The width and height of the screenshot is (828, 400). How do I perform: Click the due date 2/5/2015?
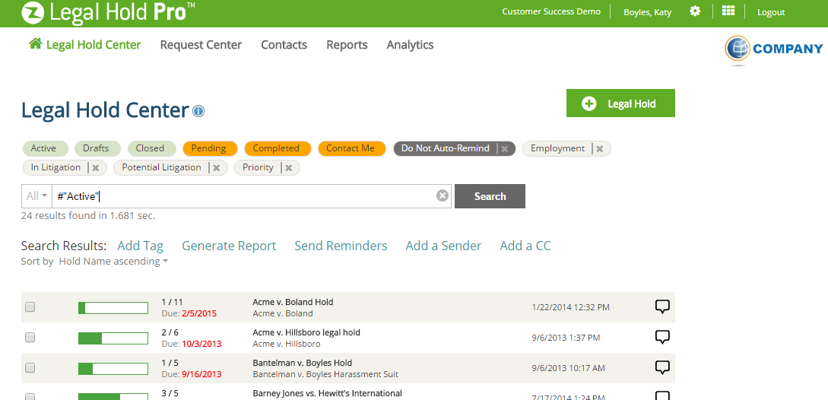point(199,313)
